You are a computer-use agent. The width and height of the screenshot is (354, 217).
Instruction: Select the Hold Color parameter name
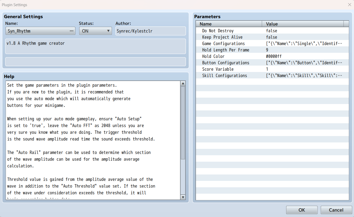[x=213, y=56]
